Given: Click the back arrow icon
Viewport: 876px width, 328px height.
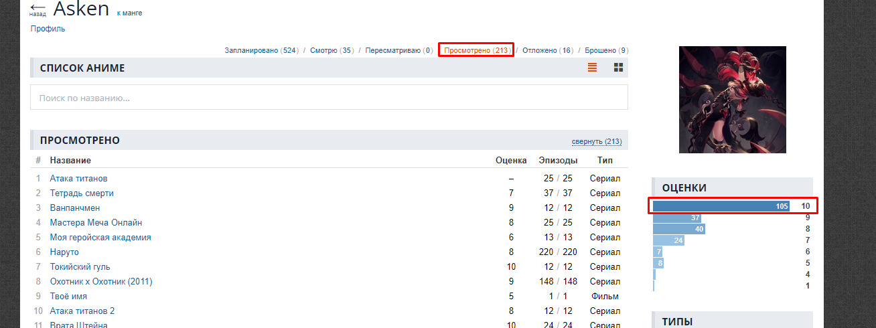Looking at the screenshot, I should pyautogui.click(x=38, y=7).
